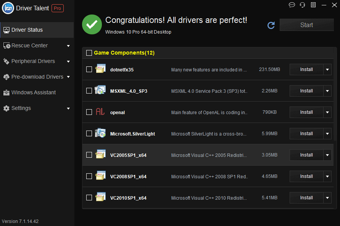
Task: Click the VC2005SP1_x64 package icon
Action: [x=100, y=154]
